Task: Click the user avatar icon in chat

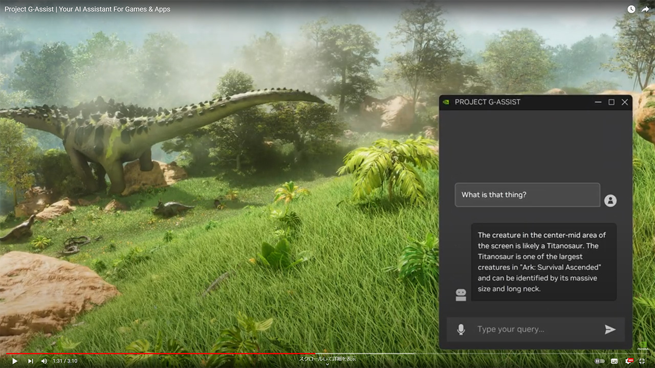Action: coord(610,200)
